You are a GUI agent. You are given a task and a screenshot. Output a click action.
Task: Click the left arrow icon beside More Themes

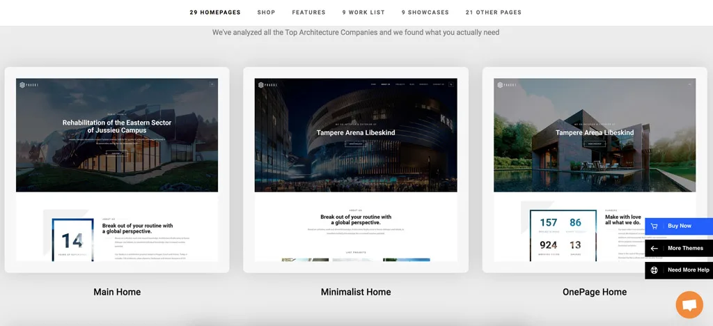[654, 249]
